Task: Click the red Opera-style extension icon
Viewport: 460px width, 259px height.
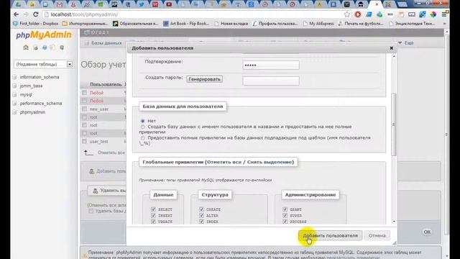Action: (x=358, y=14)
